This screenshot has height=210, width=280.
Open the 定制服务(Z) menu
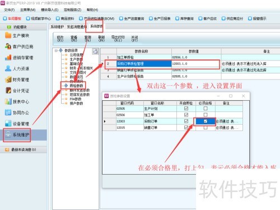[72, 10]
